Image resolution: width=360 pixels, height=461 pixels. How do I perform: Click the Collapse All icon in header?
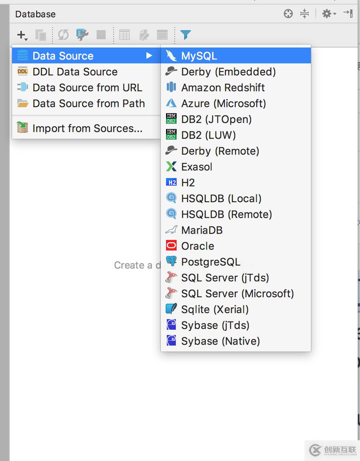click(x=305, y=14)
